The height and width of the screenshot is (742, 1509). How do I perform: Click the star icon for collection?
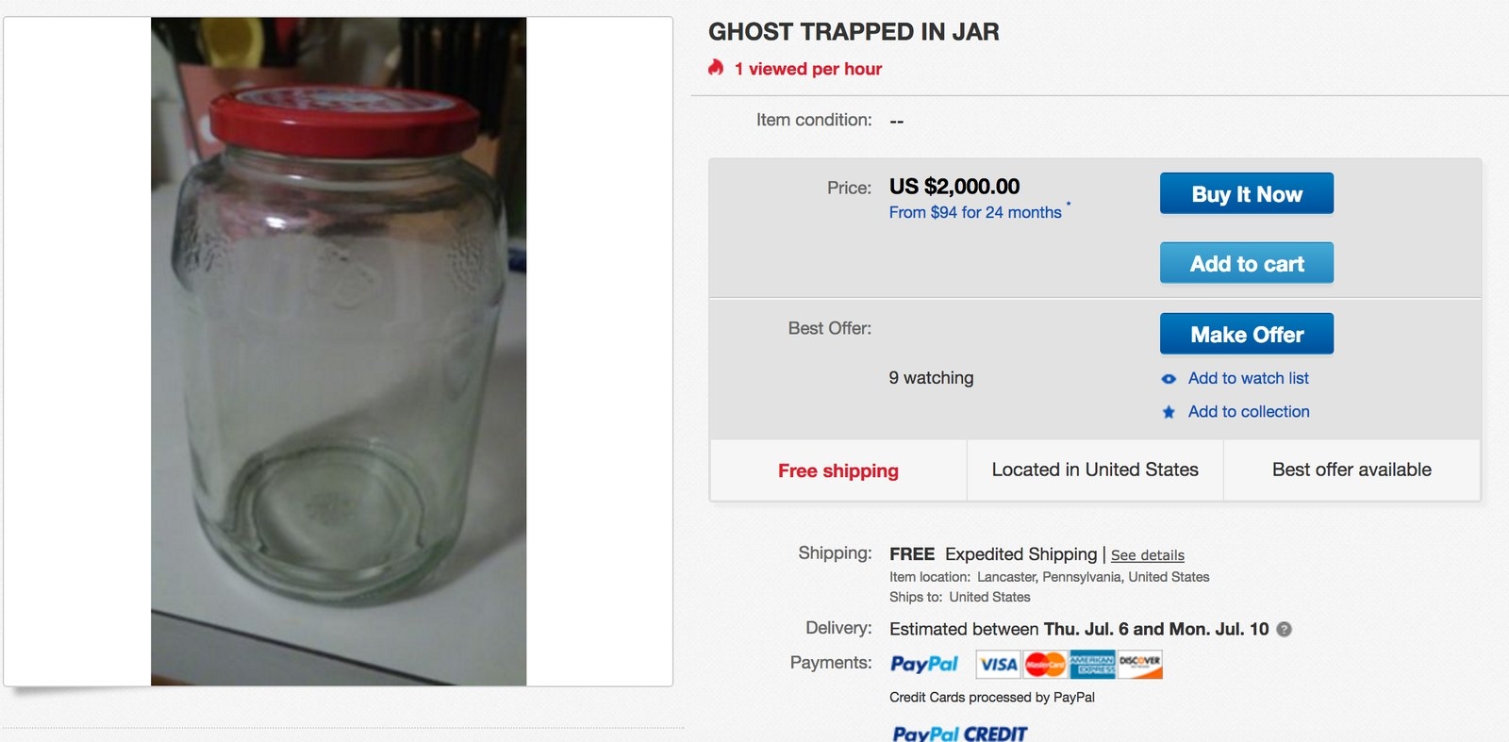tap(1169, 412)
